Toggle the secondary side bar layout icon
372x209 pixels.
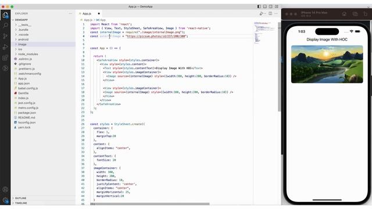tap(271, 6)
